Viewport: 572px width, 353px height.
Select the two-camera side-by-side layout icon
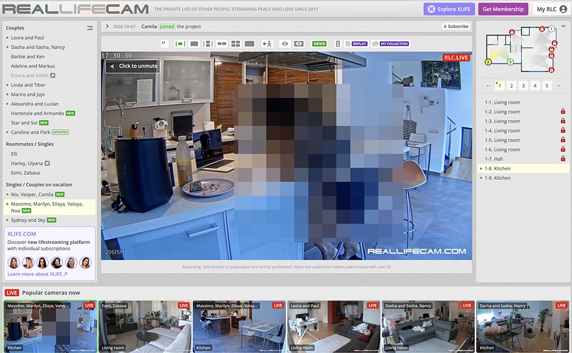[x=222, y=44]
